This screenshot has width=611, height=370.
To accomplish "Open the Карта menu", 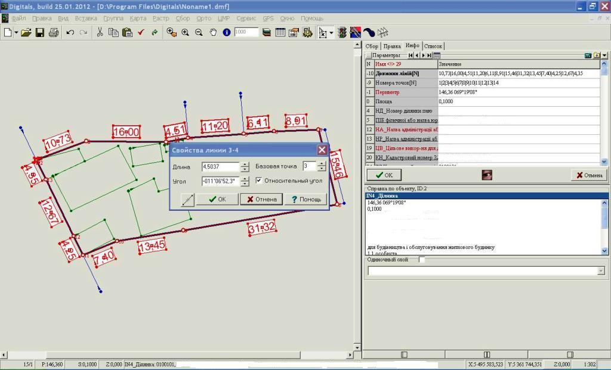I will pyautogui.click(x=138, y=18).
